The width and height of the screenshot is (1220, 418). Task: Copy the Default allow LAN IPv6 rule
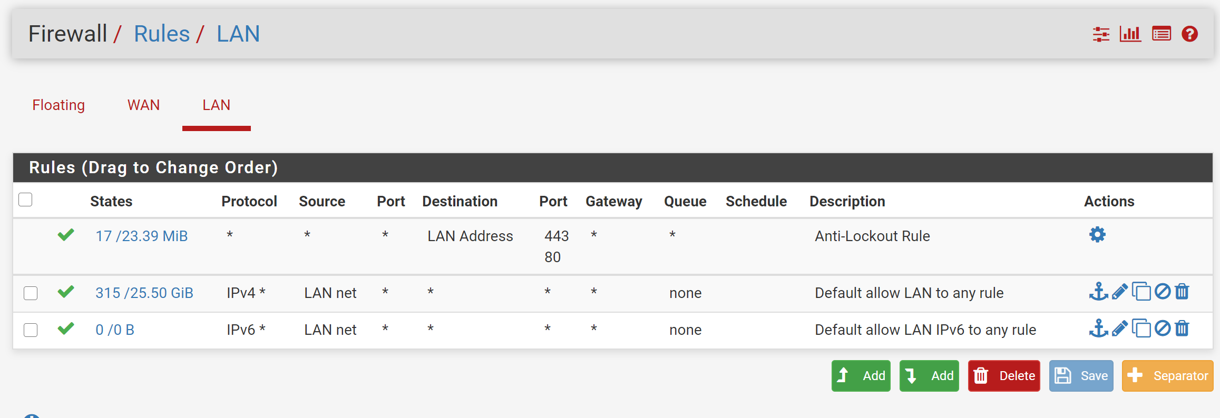tap(1141, 329)
